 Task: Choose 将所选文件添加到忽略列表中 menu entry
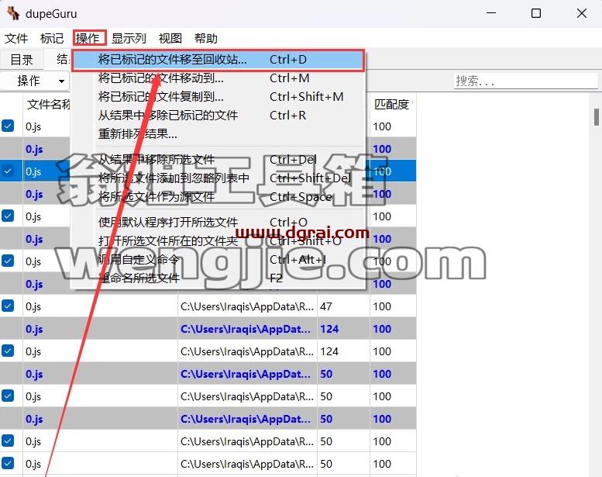(218, 178)
